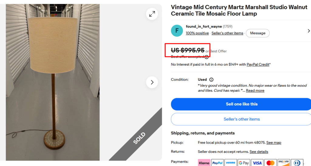Expand condition description via Read more
This screenshot has width=311, height=166.
[255, 90]
